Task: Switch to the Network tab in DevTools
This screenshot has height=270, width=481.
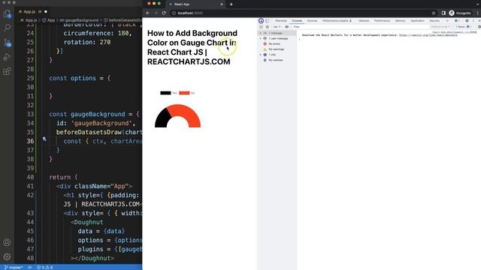Action: [364, 21]
